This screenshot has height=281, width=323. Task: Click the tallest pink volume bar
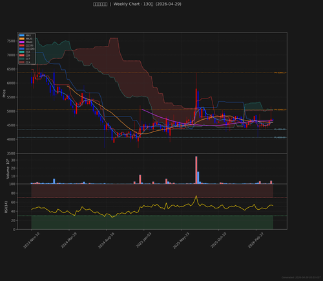[x=196, y=170]
